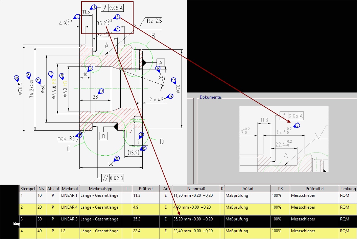This screenshot has height=239, width=357.
Task: Click nominal value 4,90 mm -0,00 +0,20
Action: tap(196, 209)
